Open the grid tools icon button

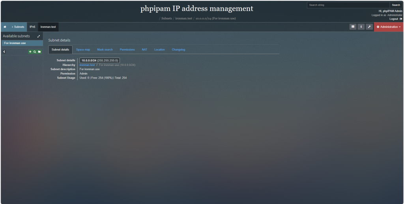click(x=353, y=26)
